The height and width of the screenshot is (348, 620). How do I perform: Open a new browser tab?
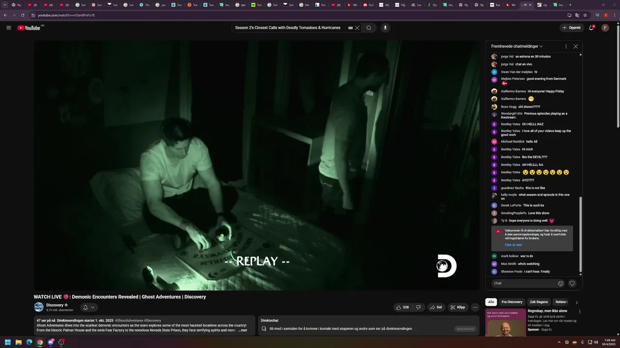point(570,5)
